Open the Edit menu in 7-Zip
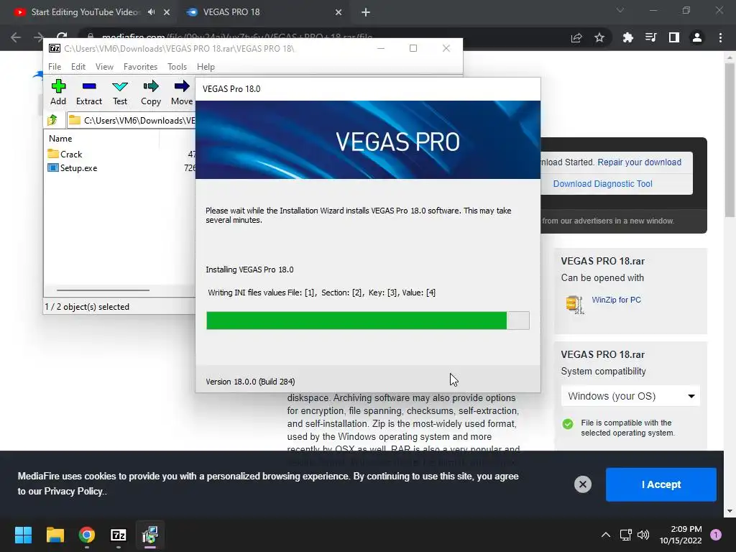Screen dimensions: 736x552 (x=78, y=67)
